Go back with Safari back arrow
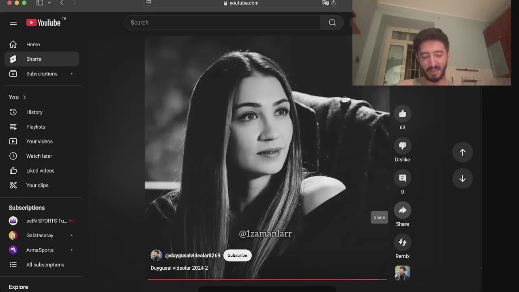The image size is (519, 292). (62, 3)
